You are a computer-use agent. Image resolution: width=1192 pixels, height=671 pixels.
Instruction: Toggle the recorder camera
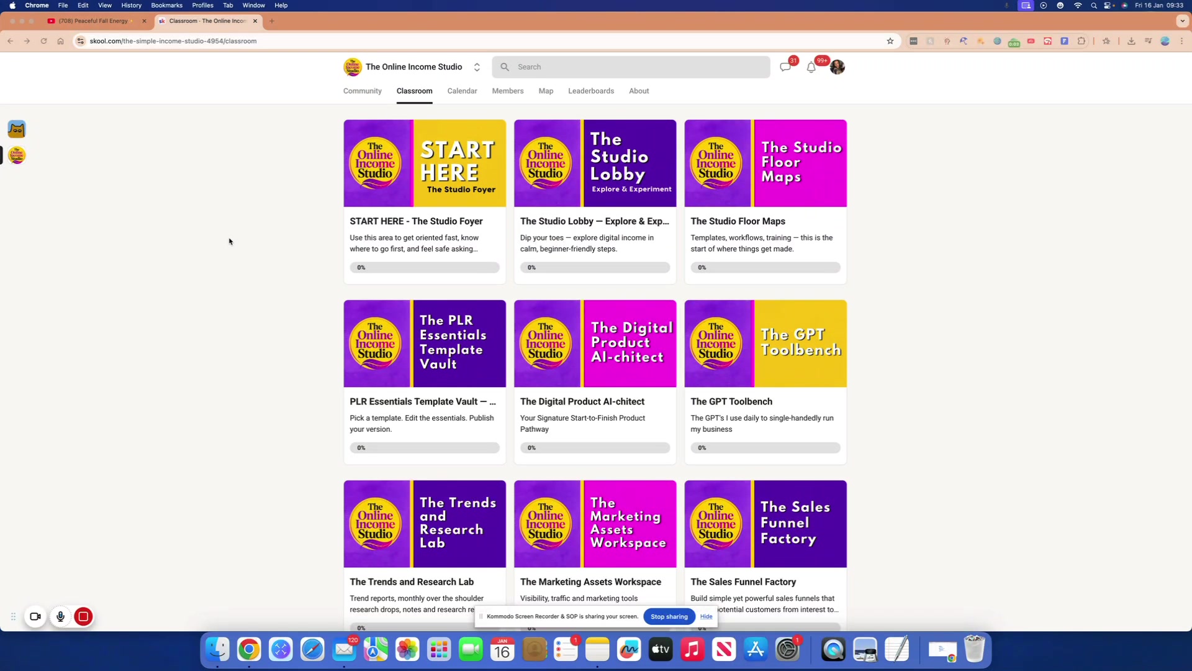click(x=35, y=616)
